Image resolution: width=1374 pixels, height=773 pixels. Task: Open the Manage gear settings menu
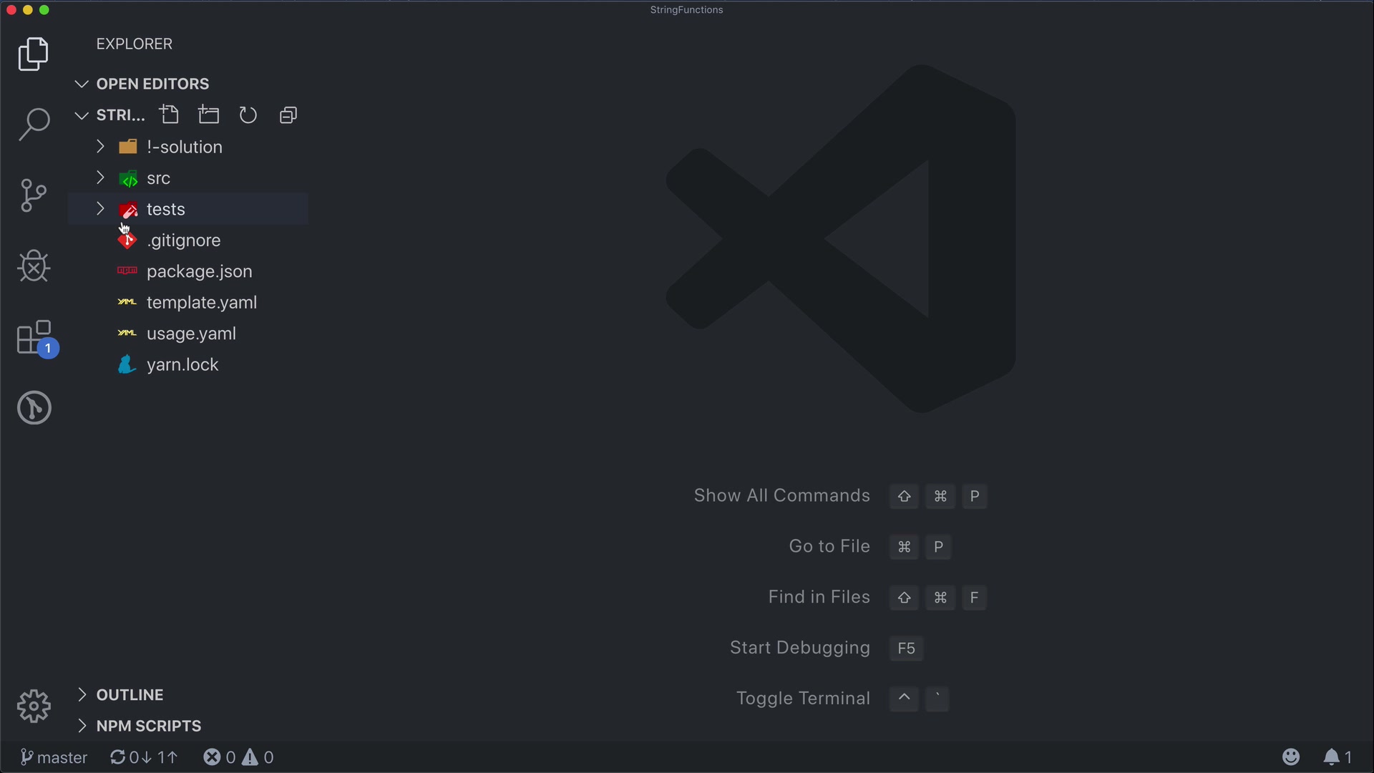(34, 706)
